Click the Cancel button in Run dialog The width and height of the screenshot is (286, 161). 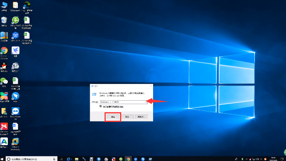click(127, 116)
